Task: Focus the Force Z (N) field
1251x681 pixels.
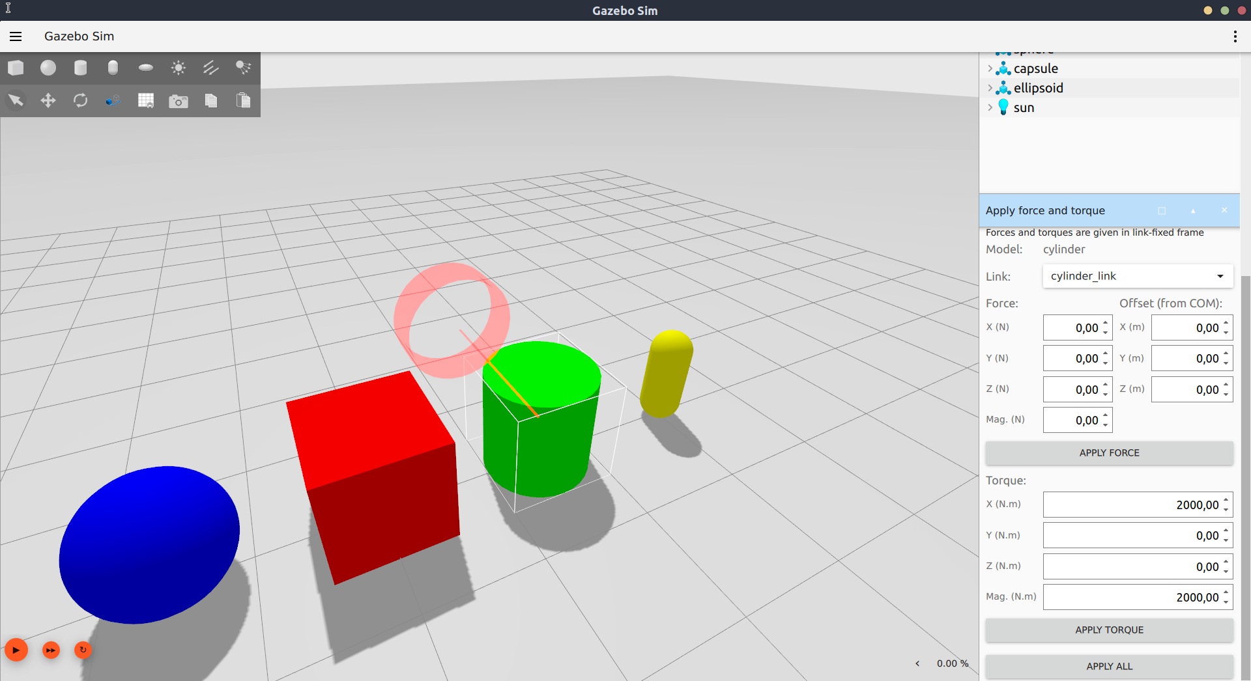Action: [x=1078, y=389]
